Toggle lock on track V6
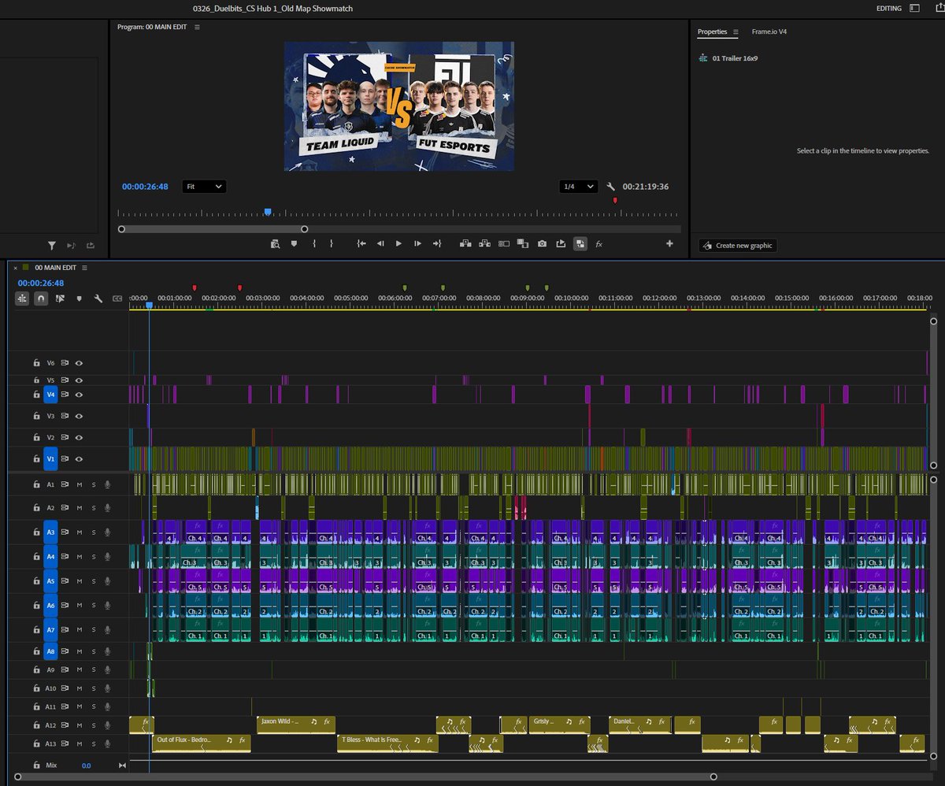The image size is (945, 786). [36, 363]
